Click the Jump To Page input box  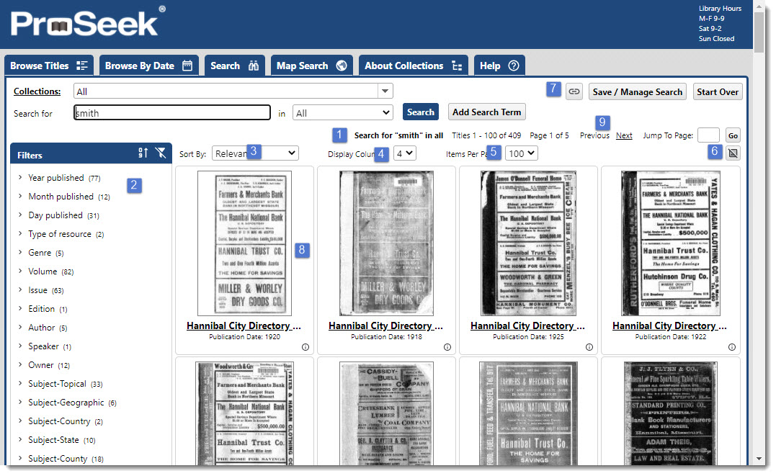(x=708, y=135)
